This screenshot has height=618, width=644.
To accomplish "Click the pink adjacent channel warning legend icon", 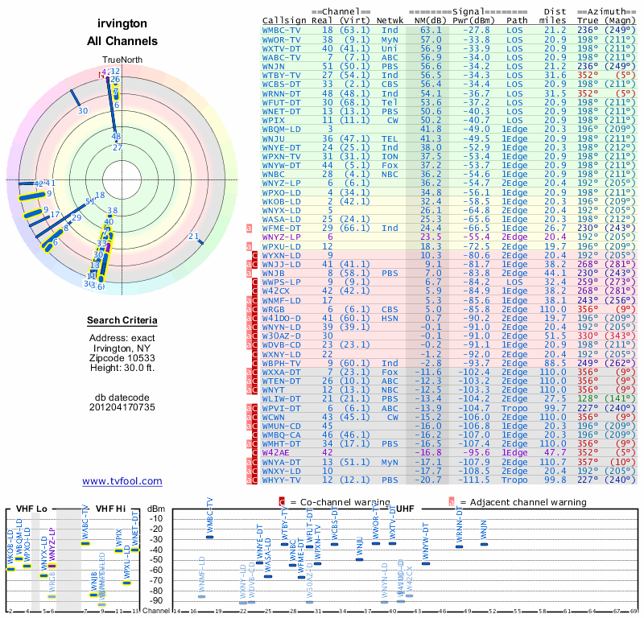I will [x=452, y=502].
